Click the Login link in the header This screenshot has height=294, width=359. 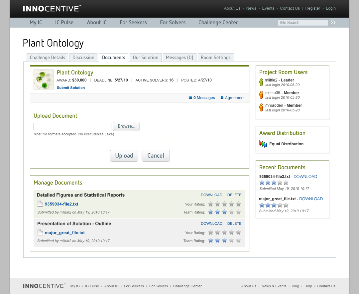(x=331, y=8)
